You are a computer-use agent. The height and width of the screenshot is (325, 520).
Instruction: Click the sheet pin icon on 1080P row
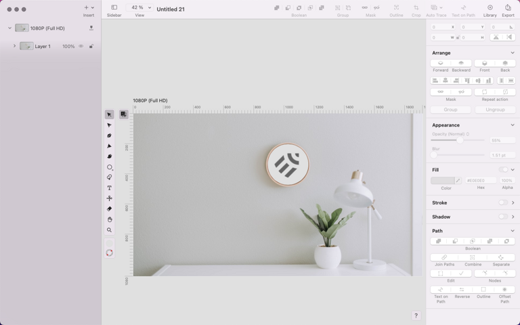pos(91,28)
